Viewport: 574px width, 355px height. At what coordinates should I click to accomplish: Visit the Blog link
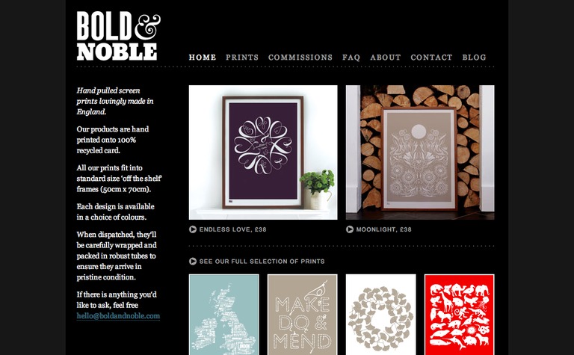pyautogui.click(x=474, y=58)
